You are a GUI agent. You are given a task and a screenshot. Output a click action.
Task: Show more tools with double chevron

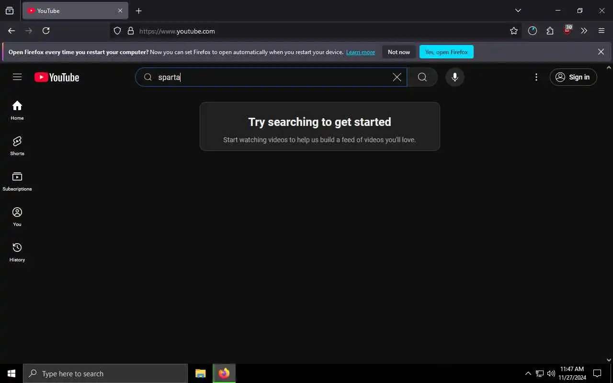pos(584,31)
